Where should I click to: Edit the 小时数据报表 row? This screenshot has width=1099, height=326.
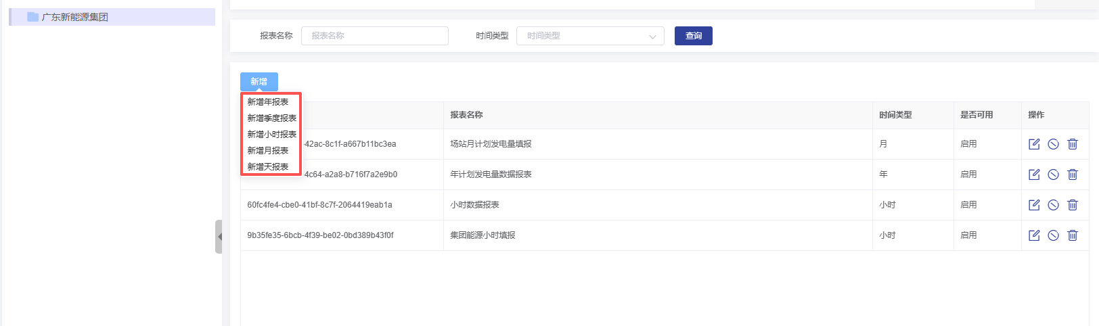coord(1034,205)
